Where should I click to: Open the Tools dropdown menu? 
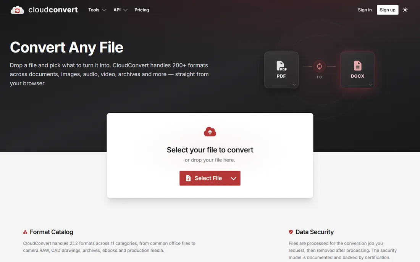pyautogui.click(x=97, y=10)
